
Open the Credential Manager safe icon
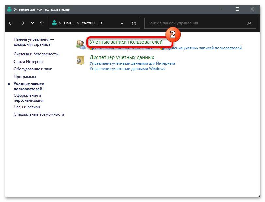click(81, 60)
